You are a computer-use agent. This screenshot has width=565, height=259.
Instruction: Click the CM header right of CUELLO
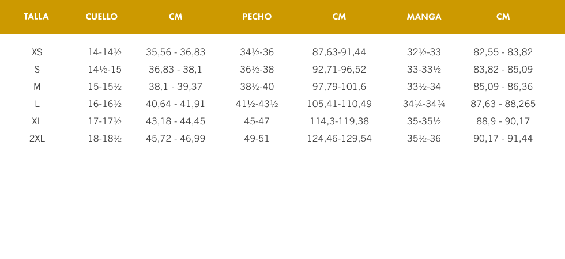coord(176,17)
